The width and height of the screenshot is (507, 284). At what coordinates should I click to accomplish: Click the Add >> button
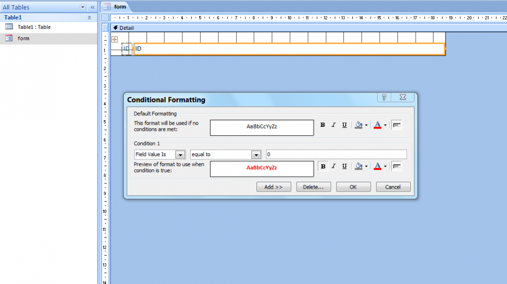pos(274,187)
